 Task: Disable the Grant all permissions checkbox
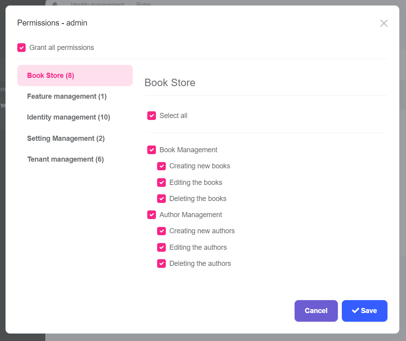pos(21,47)
